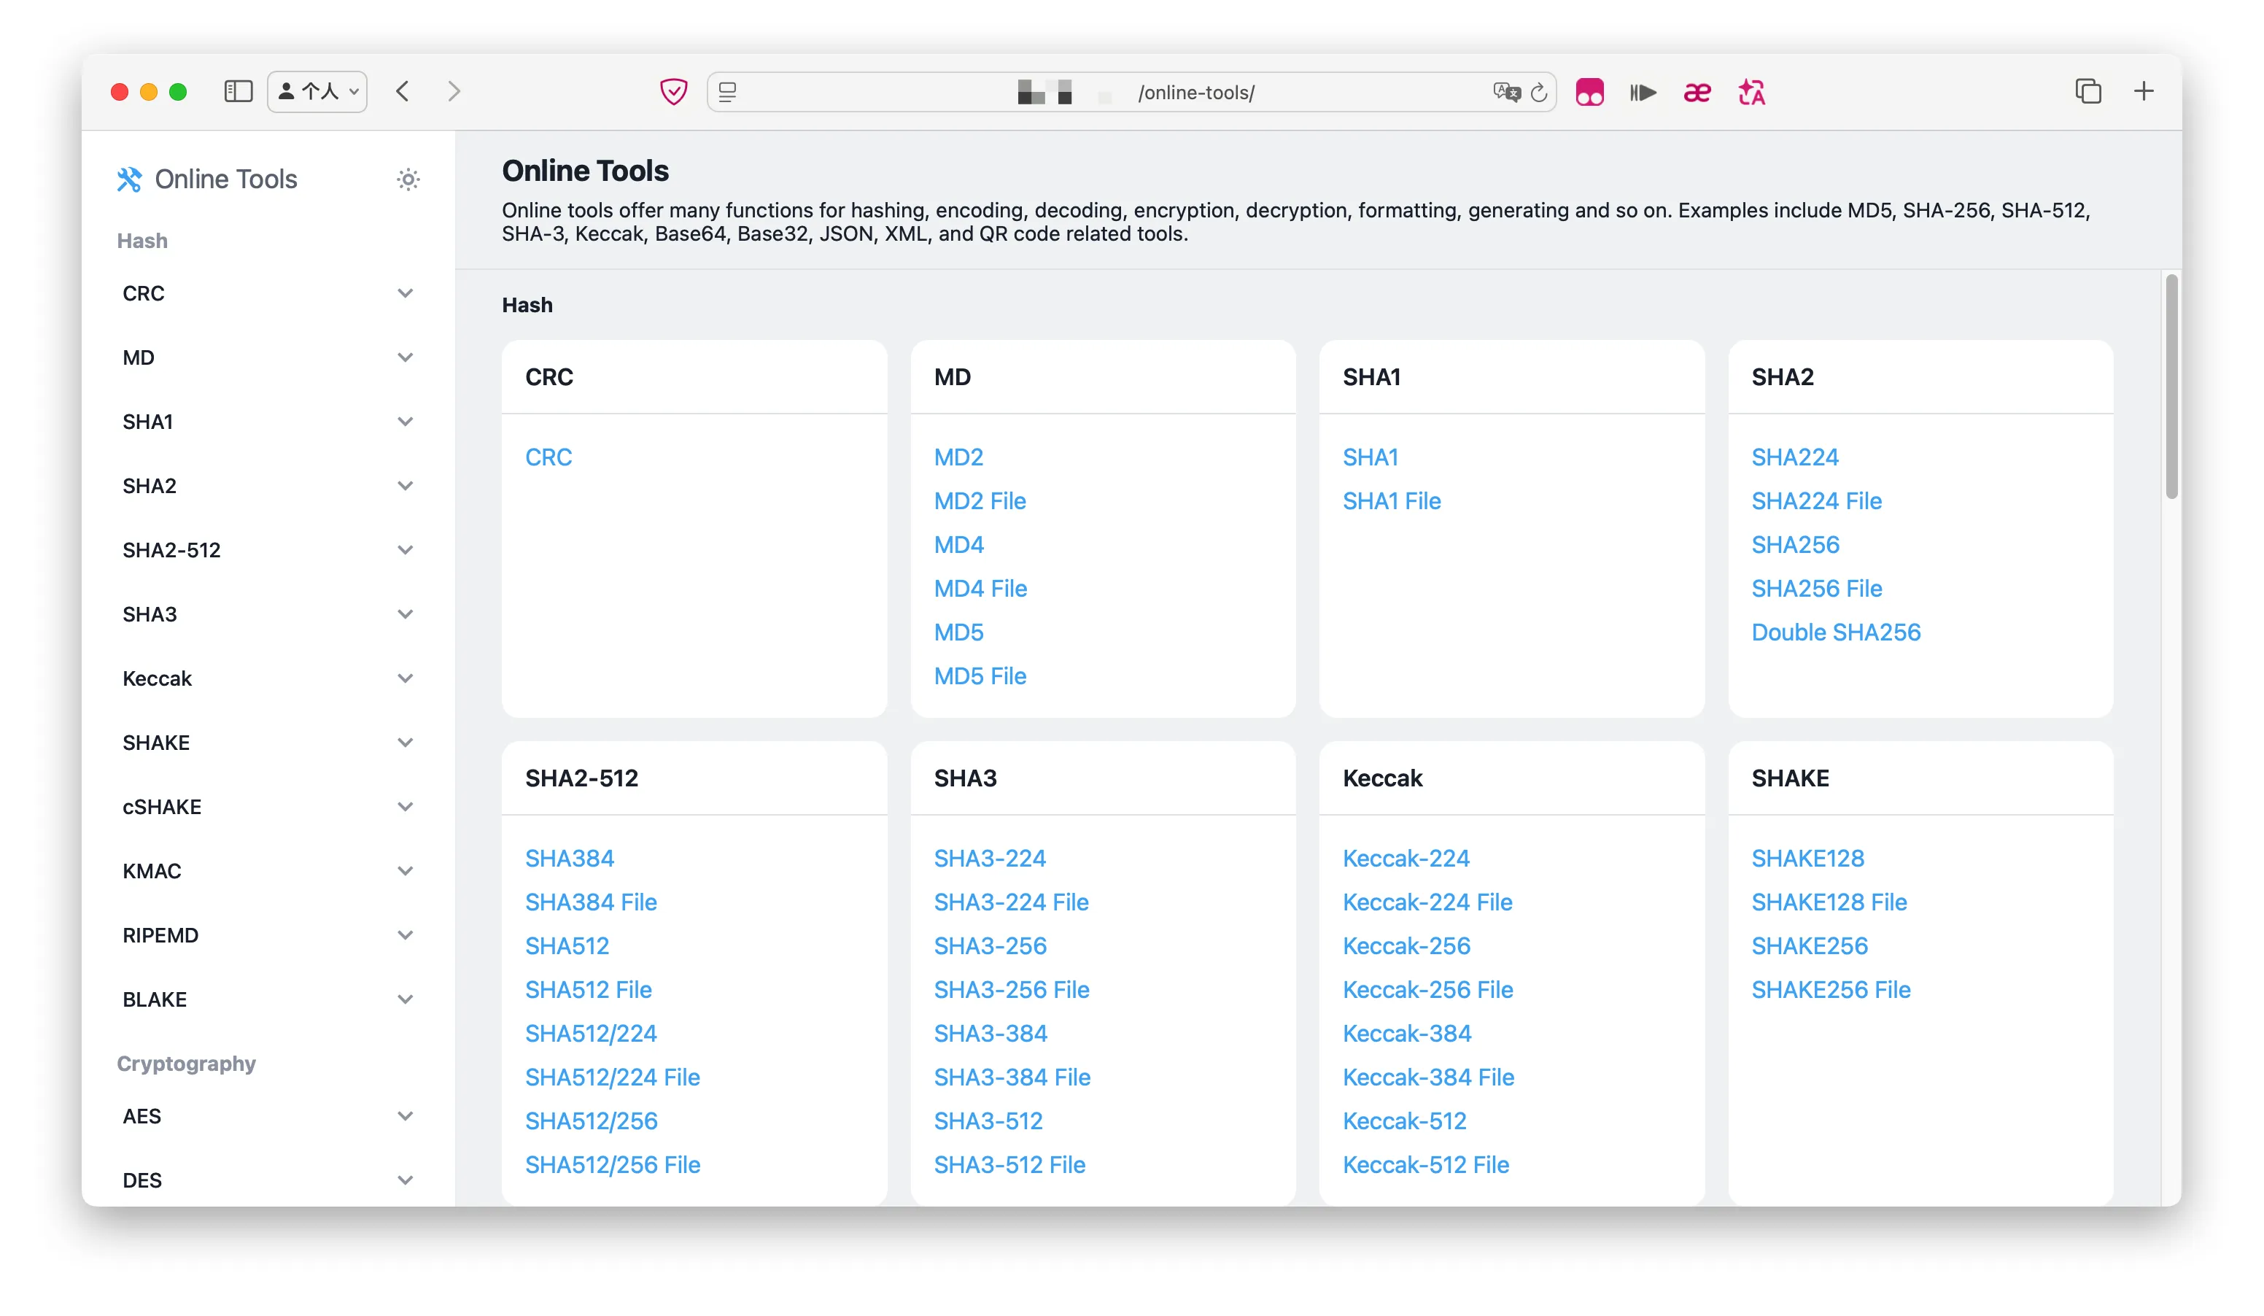This screenshot has width=2264, height=1316.
Task: Expand SHA3 sidebar group
Action: (267, 614)
